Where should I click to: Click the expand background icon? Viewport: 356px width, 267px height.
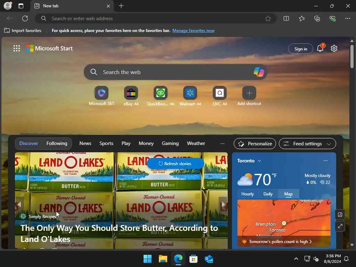click(x=340, y=226)
